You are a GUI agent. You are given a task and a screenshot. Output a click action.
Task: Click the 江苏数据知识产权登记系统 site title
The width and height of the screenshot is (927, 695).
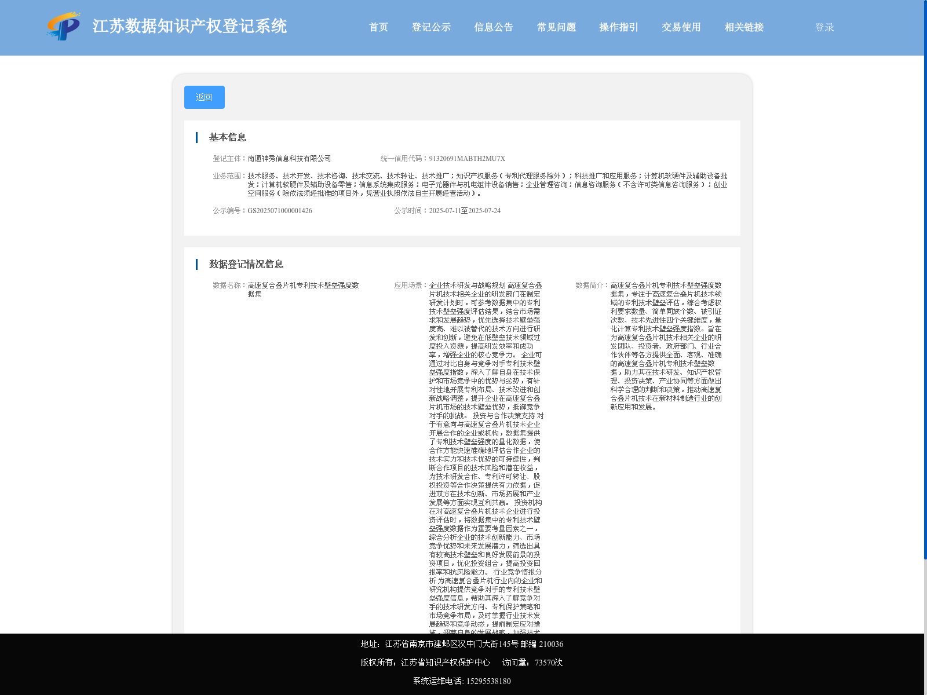click(x=189, y=27)
